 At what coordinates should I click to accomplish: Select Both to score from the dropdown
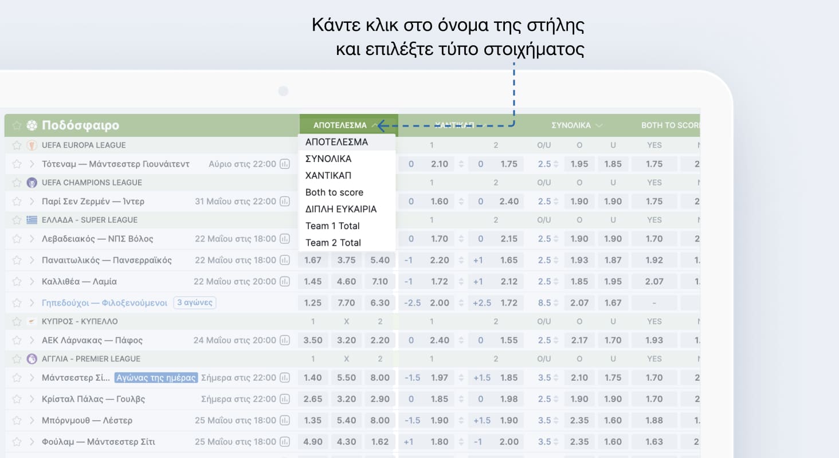tap(334, 192)
